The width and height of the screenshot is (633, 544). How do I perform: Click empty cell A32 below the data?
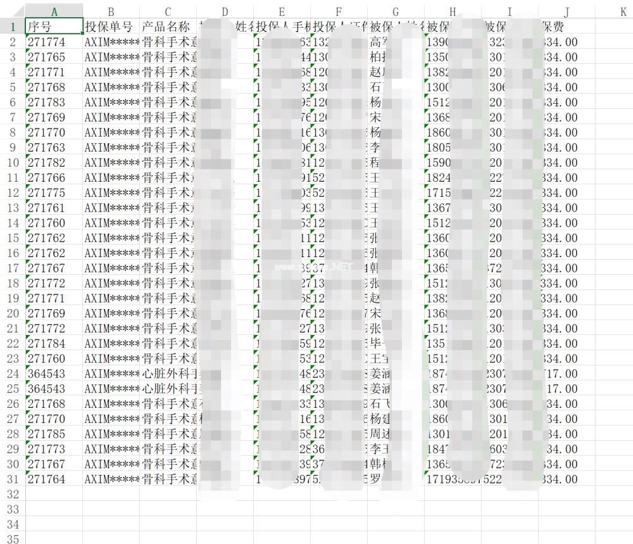tap(54, 494)
